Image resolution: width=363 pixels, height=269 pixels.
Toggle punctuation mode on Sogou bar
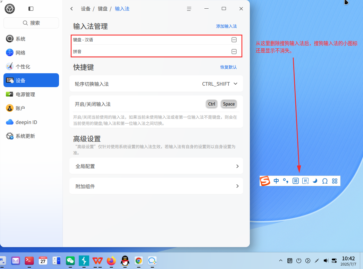point(286,181)
